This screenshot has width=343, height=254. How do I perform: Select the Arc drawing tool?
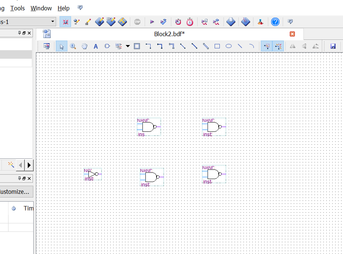[x=252, y=46]
